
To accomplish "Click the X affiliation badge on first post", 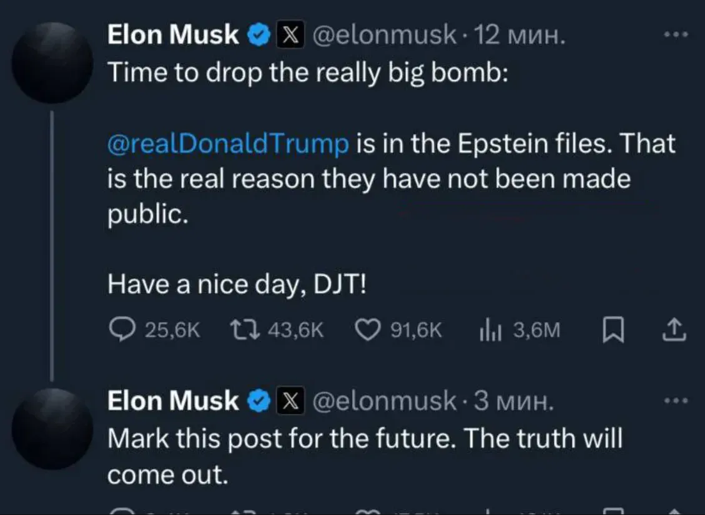I will coord(290,34).
